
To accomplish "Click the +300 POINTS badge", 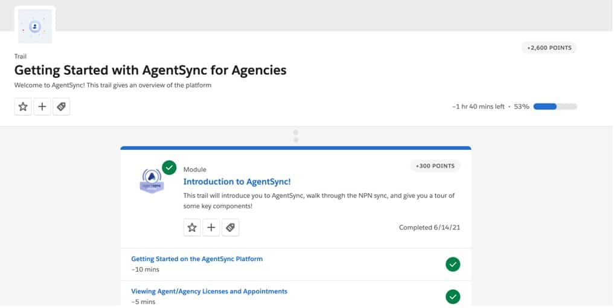I will point(435,166).
